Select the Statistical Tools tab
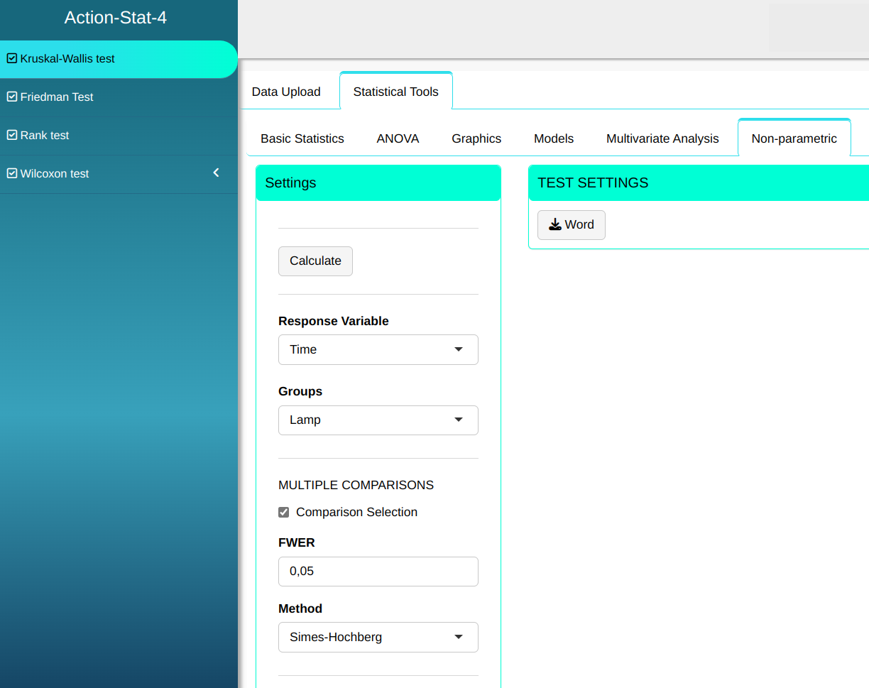 395,92
